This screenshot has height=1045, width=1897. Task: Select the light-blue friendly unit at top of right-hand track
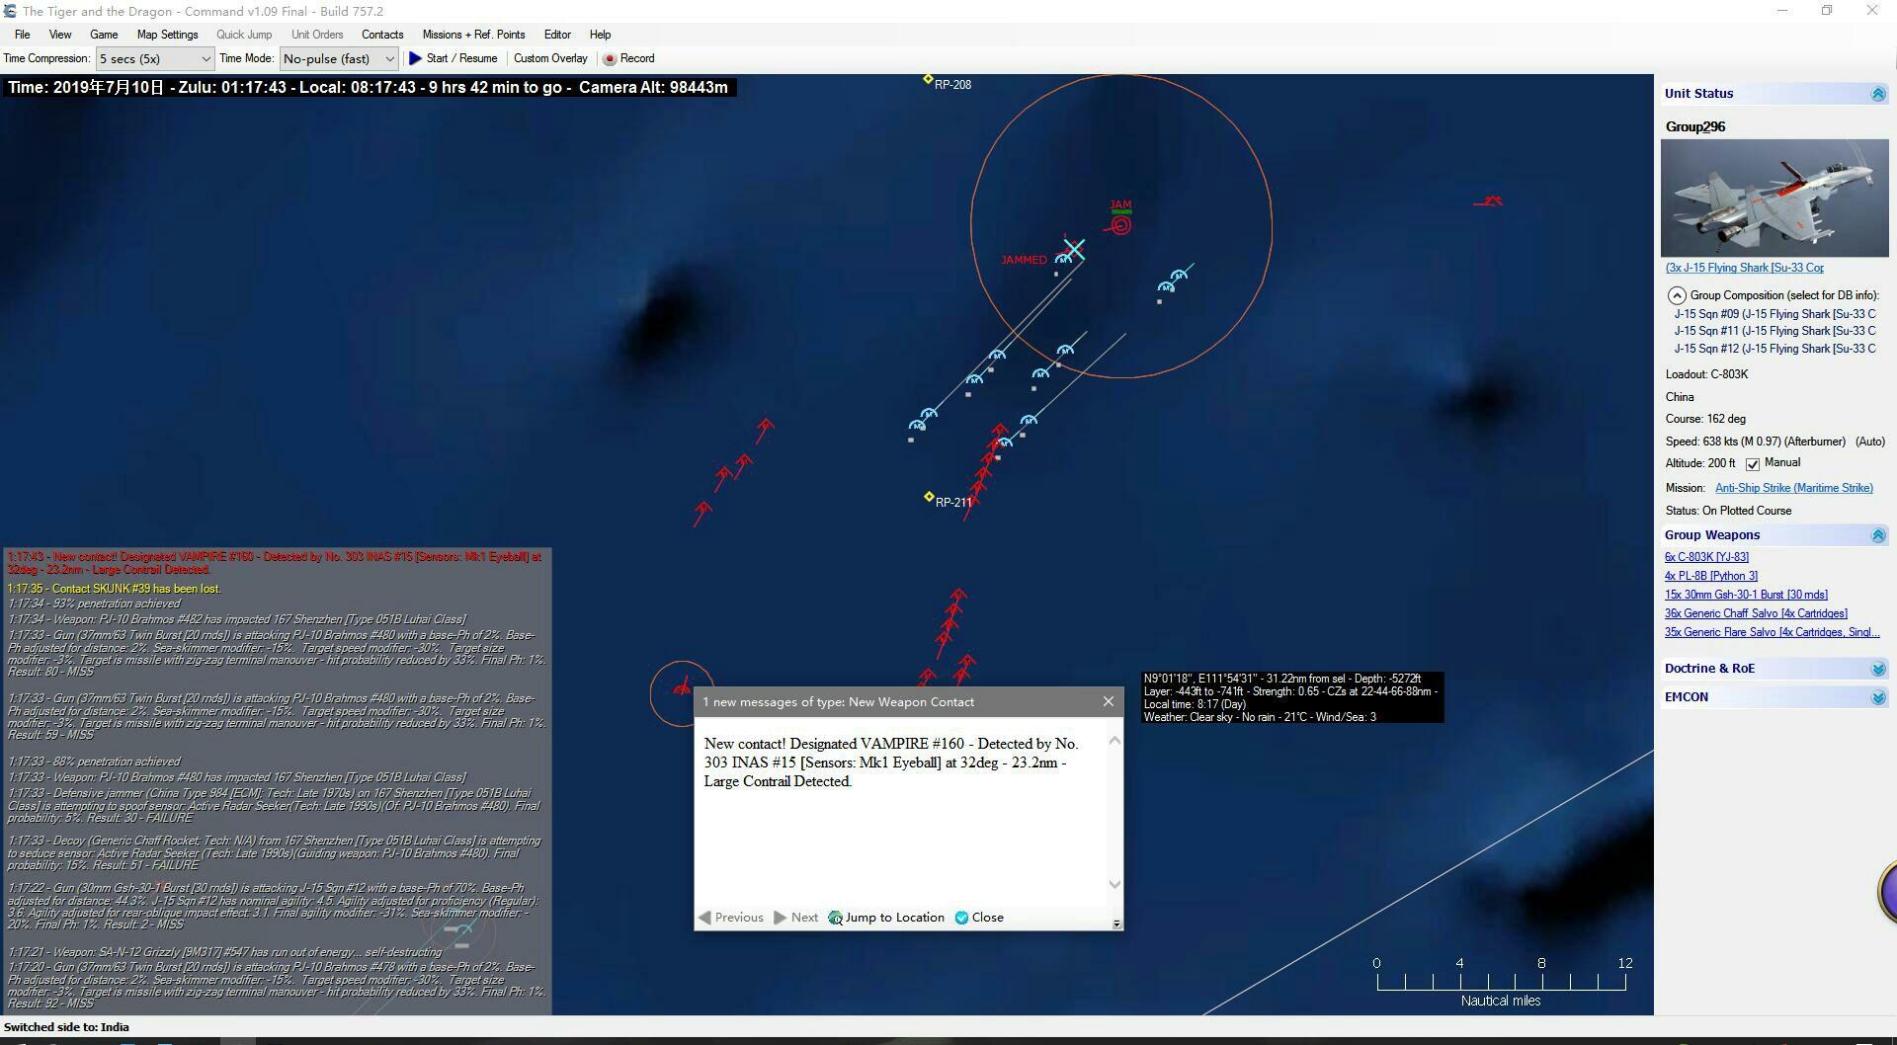click(x=1179, y=275)
